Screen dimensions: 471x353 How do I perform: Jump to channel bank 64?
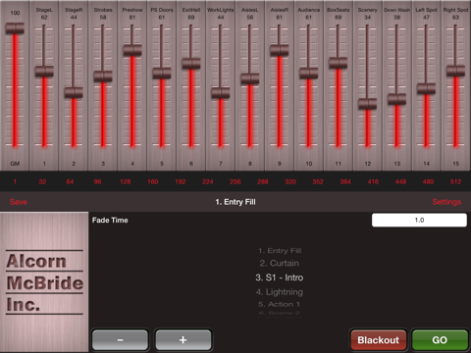pyautogui.click(x=70, y=181)
